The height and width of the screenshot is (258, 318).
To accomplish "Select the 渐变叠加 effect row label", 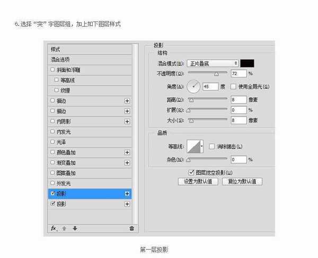I will (x=66, y=163).
